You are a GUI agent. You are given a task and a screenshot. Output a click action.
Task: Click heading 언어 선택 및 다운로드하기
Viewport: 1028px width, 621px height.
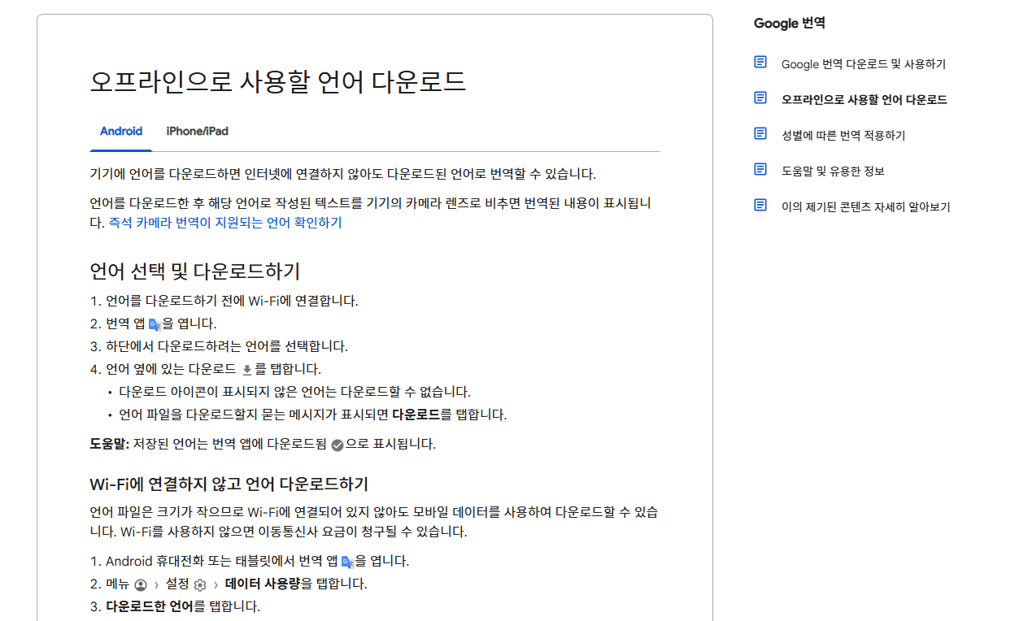pyautogui.click(x=195, y=271)
